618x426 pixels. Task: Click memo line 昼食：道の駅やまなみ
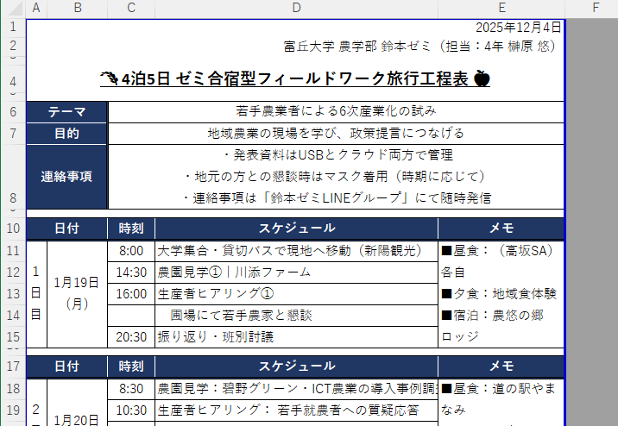click(x=498, y=399)
